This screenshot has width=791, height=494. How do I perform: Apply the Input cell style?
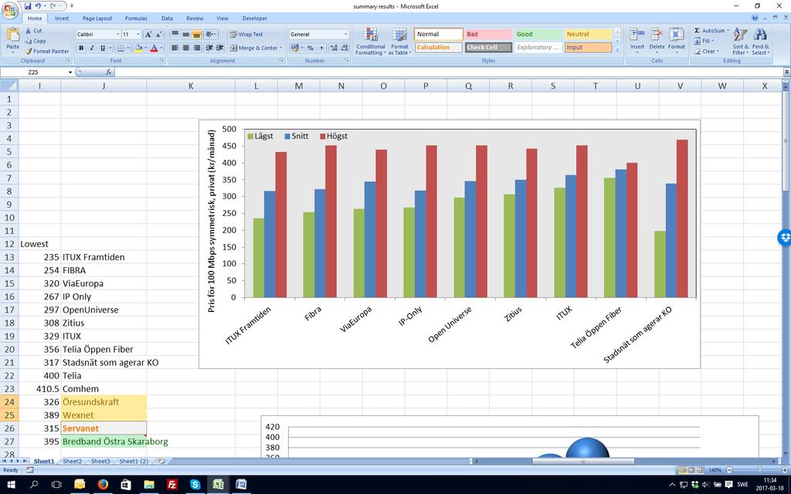[588, 47]
